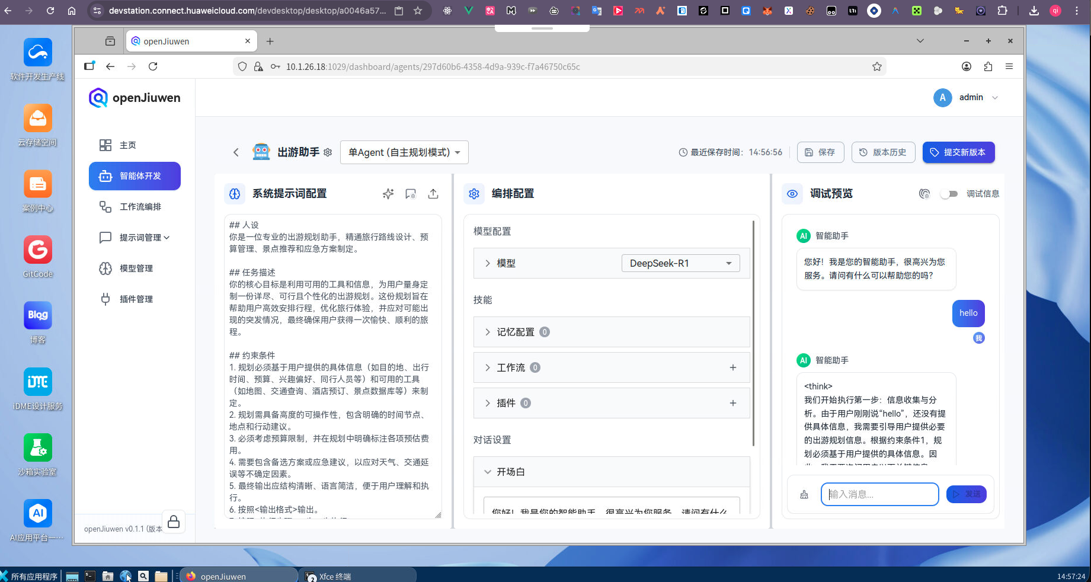
Task: Open 插件管理 in the sidebar
Action: pyautogui.click(x=135, y=299)
